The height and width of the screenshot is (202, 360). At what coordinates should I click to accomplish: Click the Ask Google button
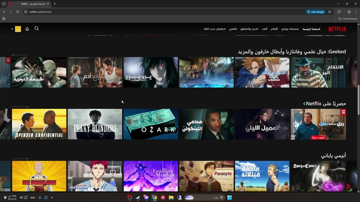(x=315, y=12)
